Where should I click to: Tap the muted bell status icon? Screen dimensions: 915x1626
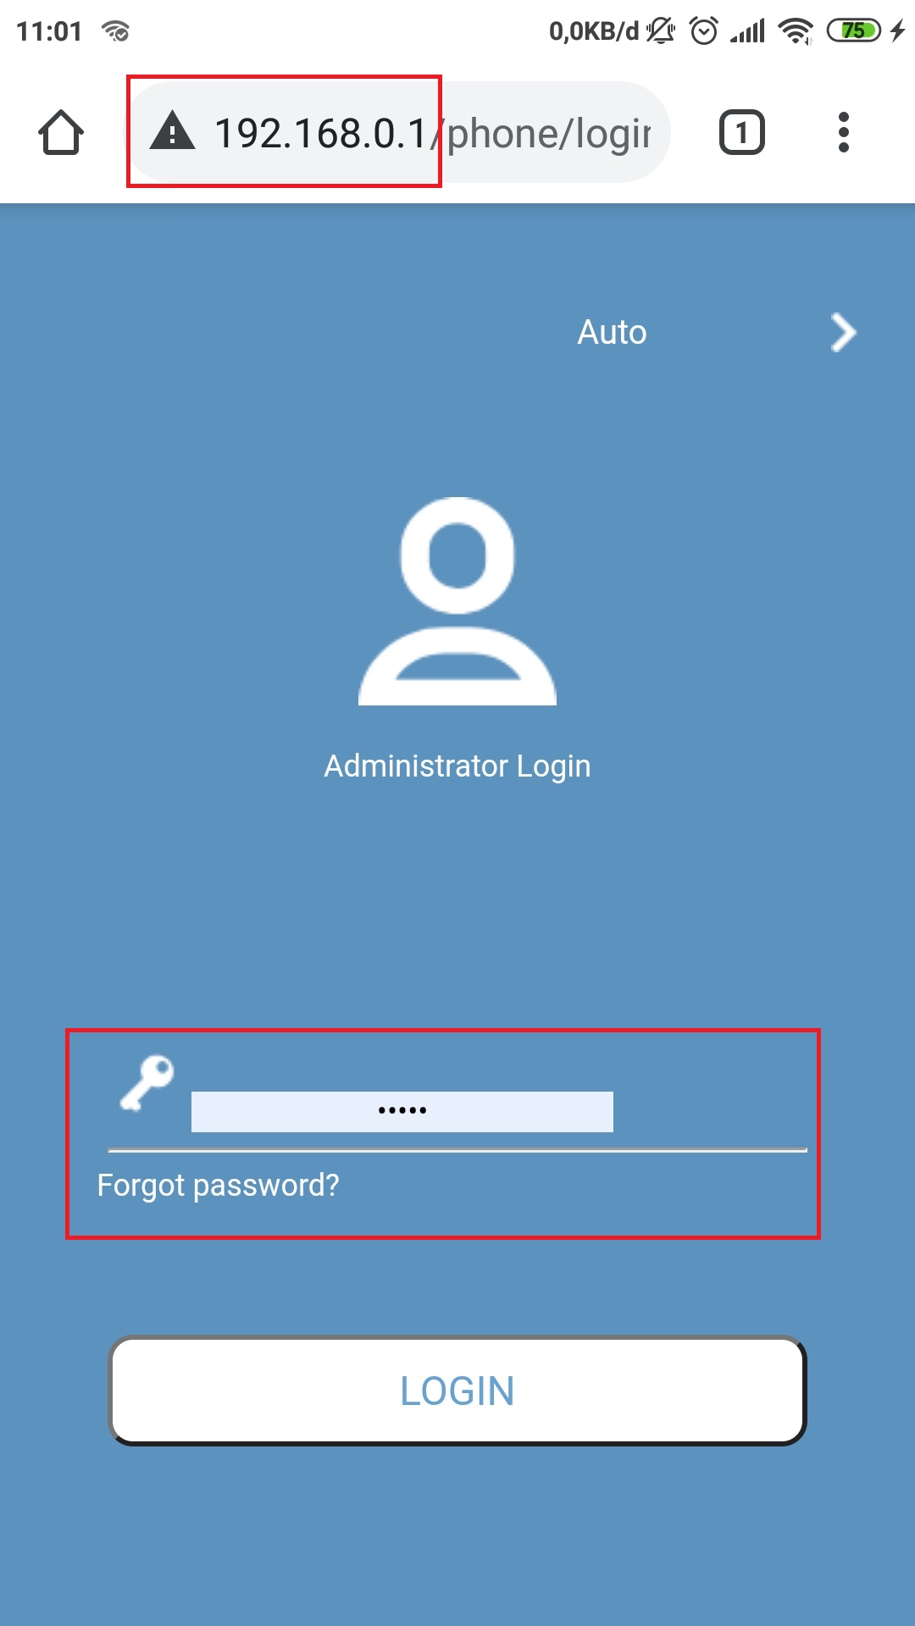click(661, 31)
